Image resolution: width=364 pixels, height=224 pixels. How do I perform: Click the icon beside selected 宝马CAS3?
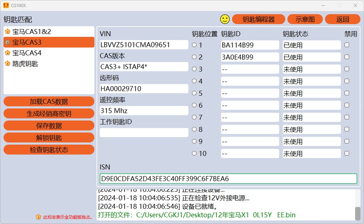point(7,42)
